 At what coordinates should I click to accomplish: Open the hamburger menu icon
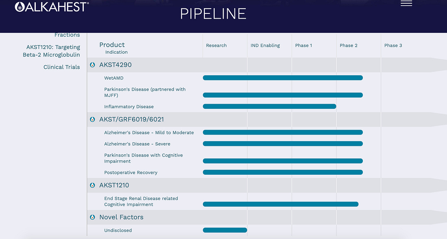pos(406,3)
